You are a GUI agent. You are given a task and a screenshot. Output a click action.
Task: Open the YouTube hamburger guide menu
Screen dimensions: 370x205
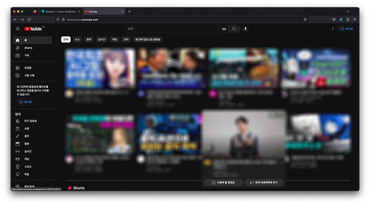(17, 29)
